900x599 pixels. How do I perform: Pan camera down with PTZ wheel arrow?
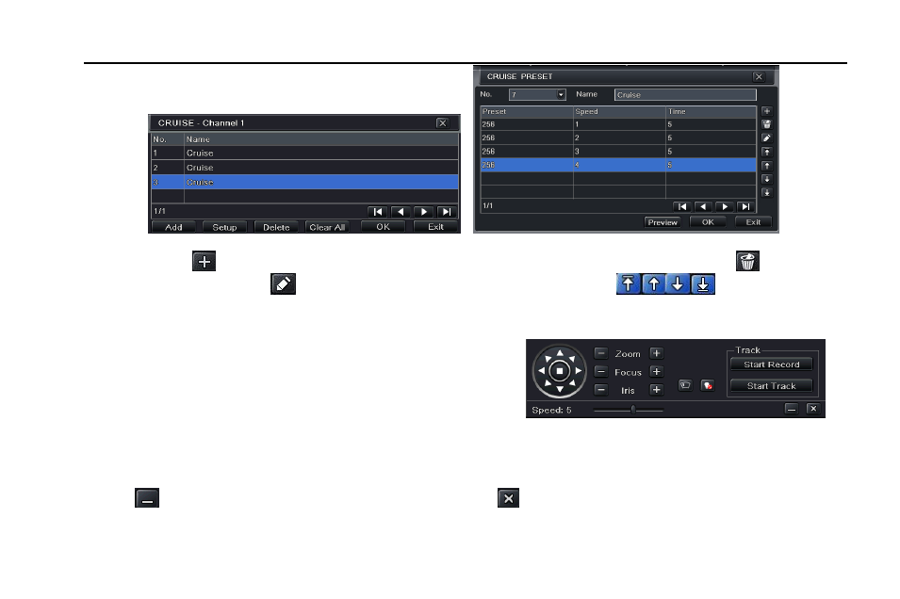(x=560, y=389)
